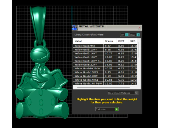This screenshot has height=128, width=170.
Task: Sort by the Grams column header
Action: (x=110, y=41)
